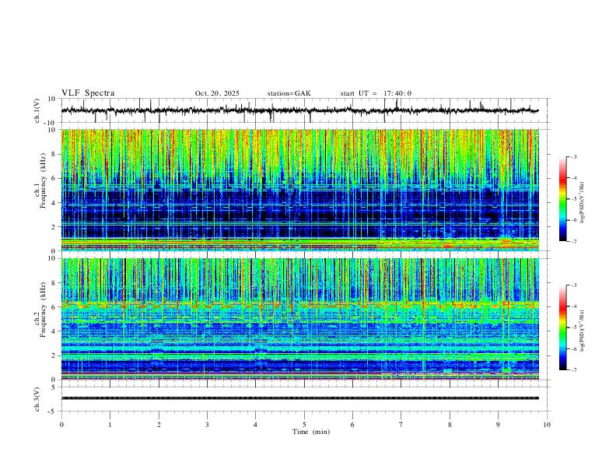Click the time axis "9" tick label

click(498, 425)
